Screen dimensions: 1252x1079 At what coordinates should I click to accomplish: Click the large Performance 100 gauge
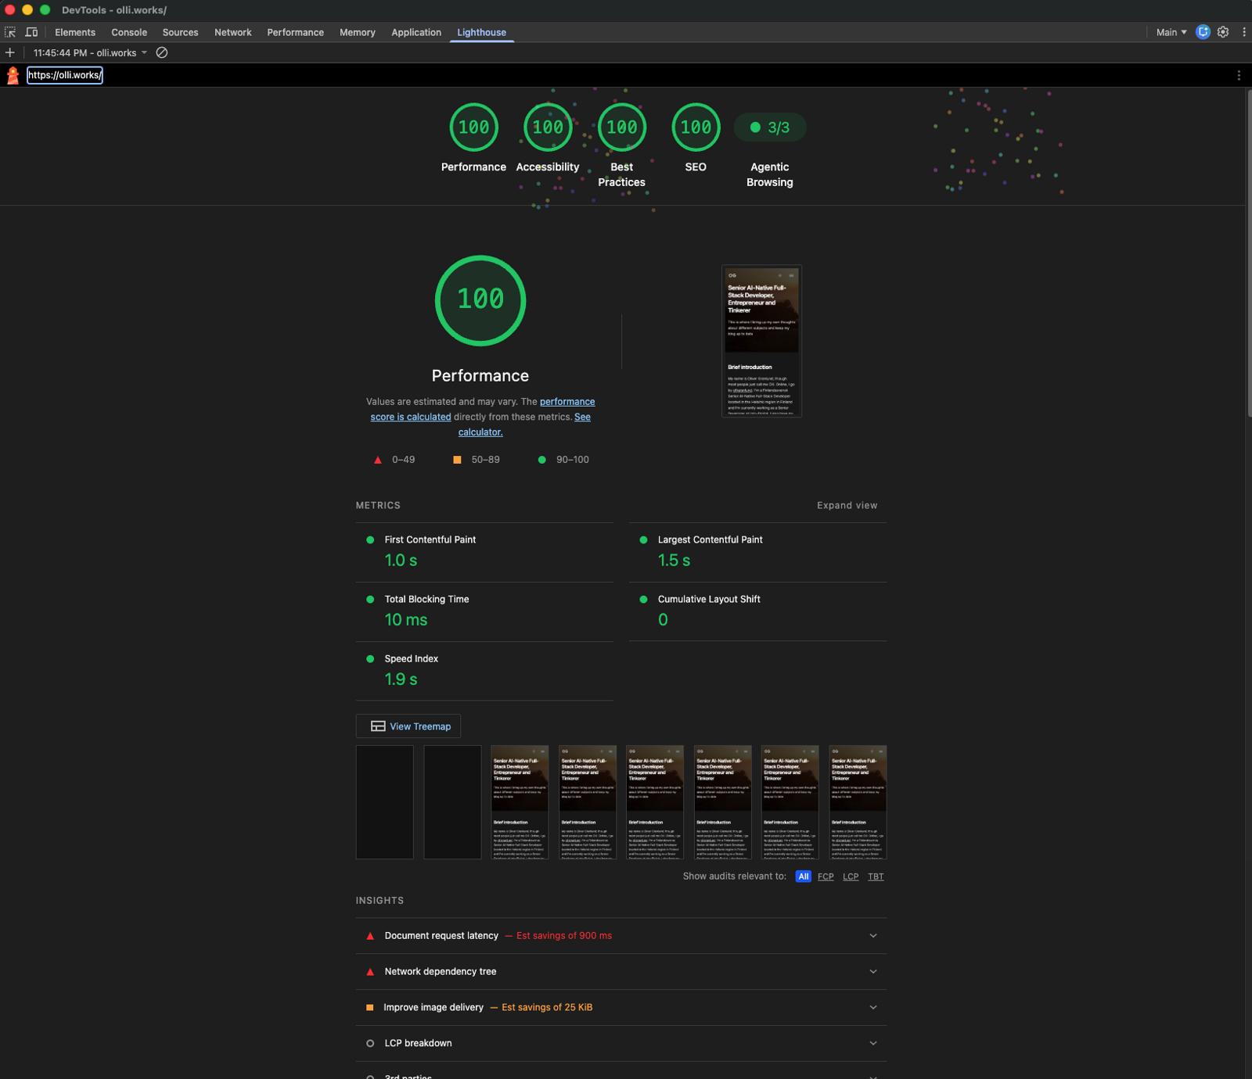pos(480,300)
